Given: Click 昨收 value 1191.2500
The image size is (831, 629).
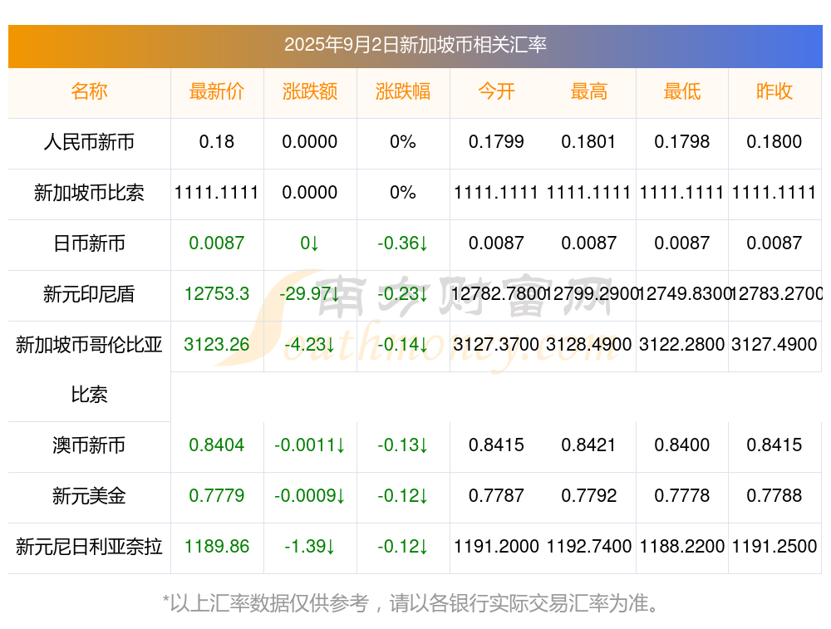Looking at the screenshot, I should pyautogui.click(x=774, y=547).
